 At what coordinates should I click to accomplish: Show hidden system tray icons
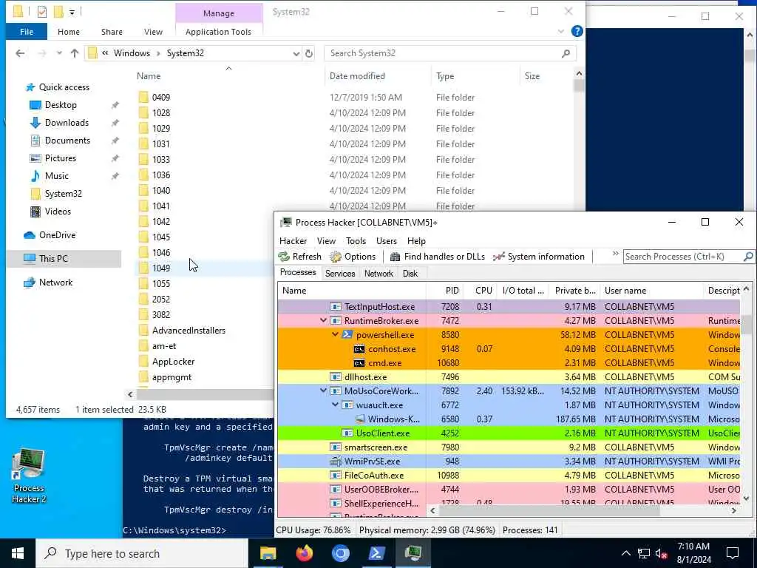click(625, 553)
